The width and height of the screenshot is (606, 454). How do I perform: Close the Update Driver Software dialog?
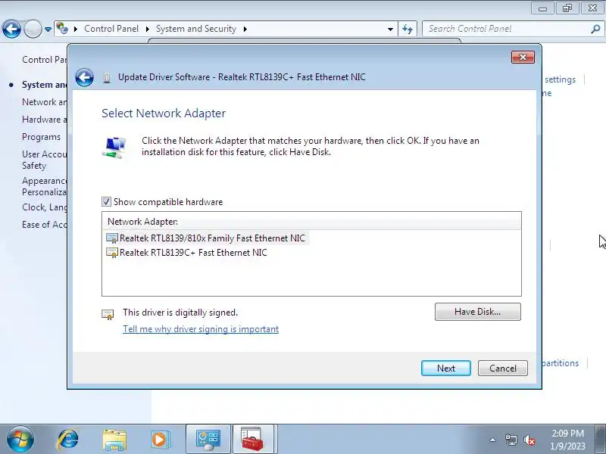click(523, 58)
